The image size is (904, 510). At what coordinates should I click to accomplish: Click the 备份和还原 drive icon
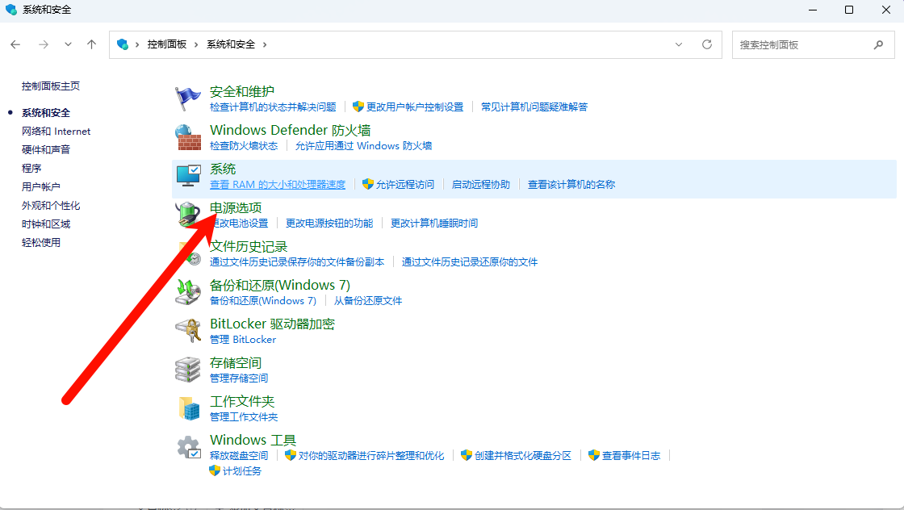click(x=188, y=292)
